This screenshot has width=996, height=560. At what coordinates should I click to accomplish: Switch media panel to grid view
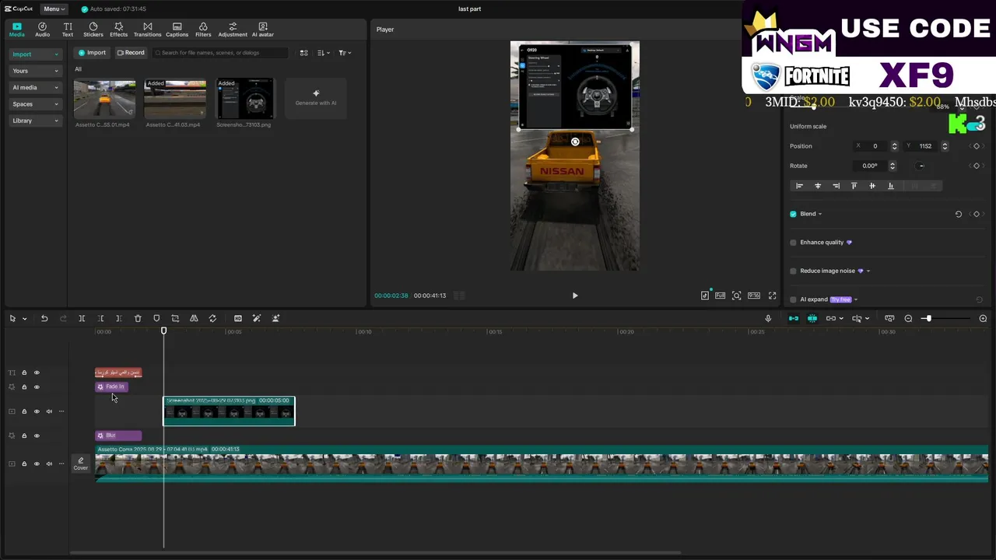(x=303, y=53)
